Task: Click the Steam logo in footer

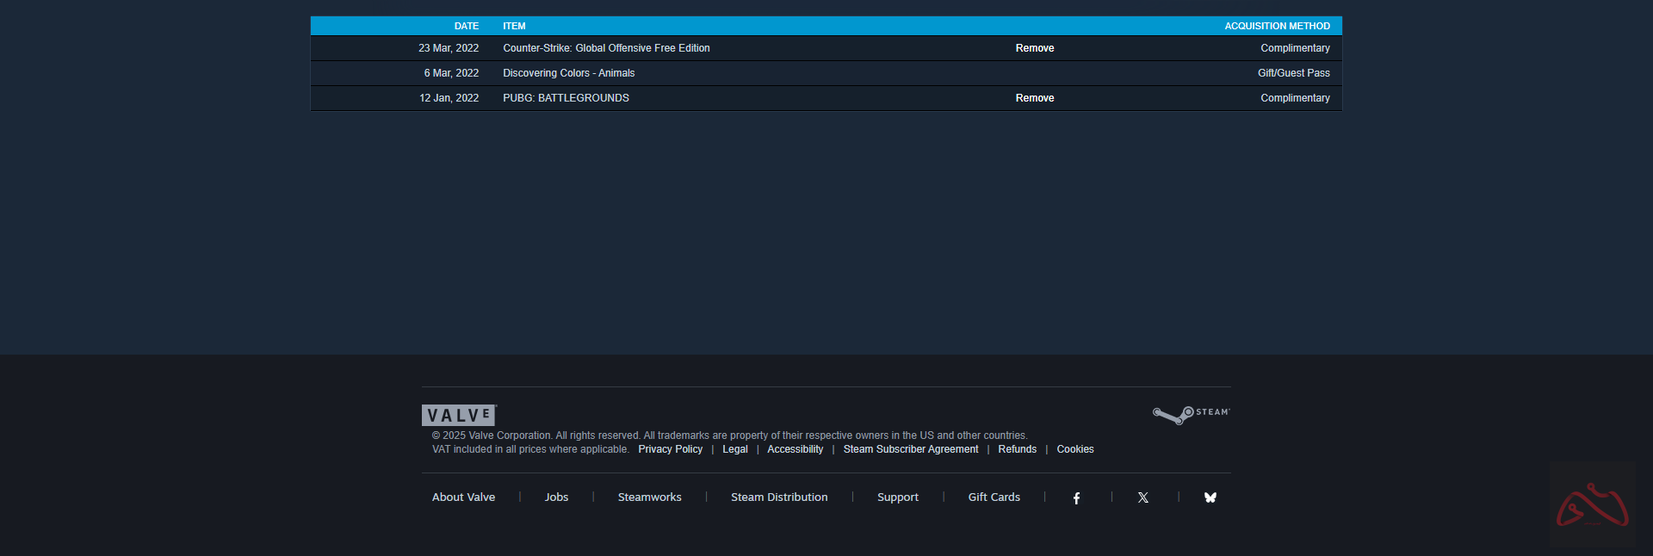Action: click(x=1192, y=414)
